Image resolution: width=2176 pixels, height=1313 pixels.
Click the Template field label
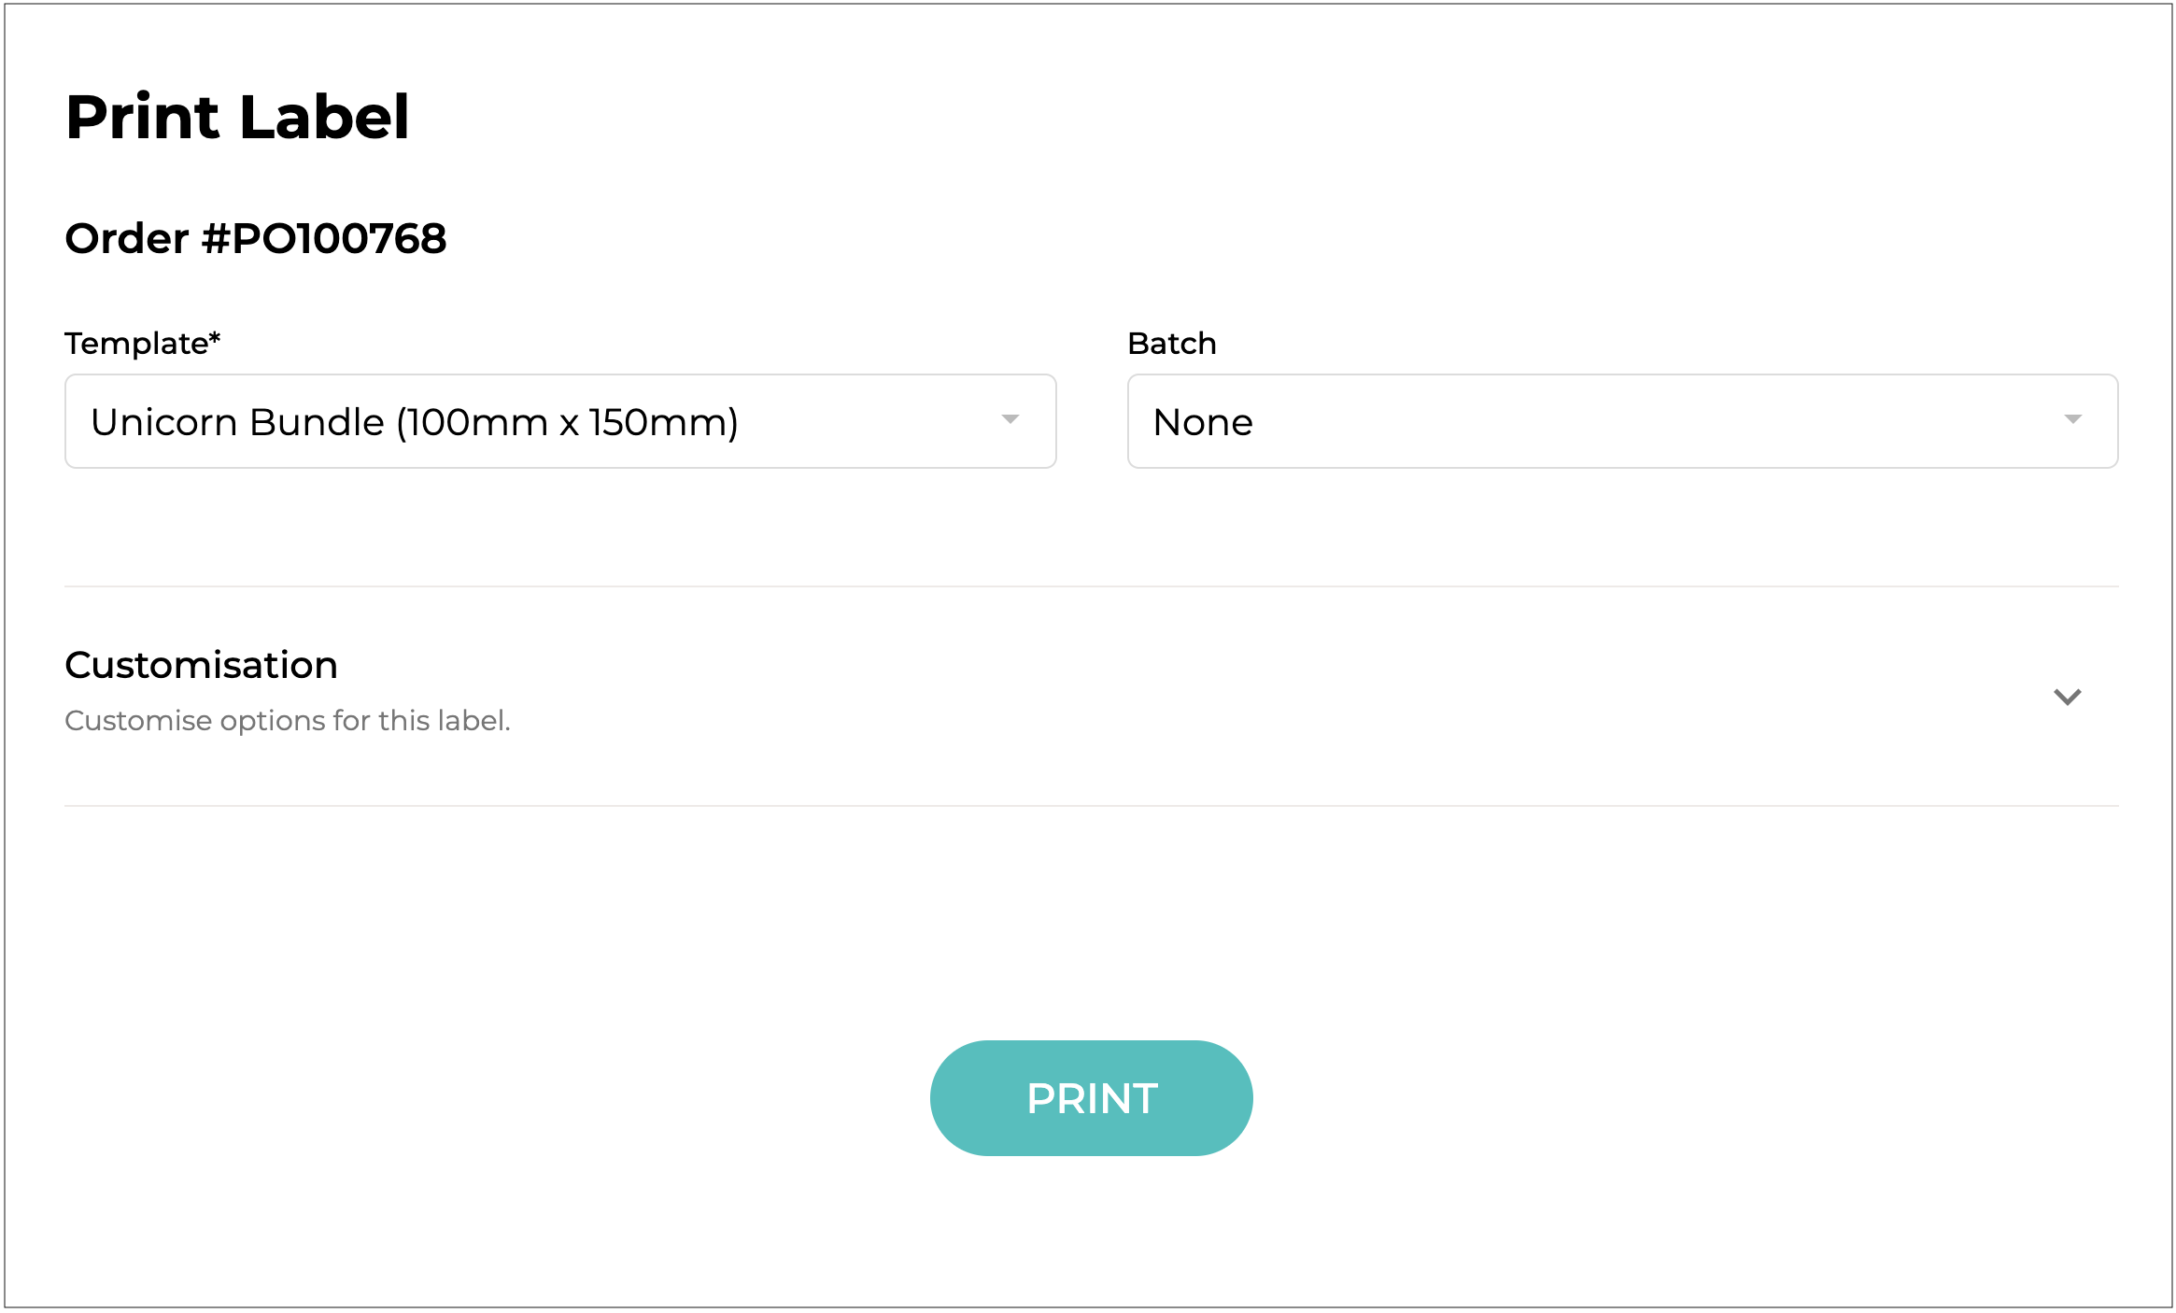pyautogui.click(x=136, y=344)
